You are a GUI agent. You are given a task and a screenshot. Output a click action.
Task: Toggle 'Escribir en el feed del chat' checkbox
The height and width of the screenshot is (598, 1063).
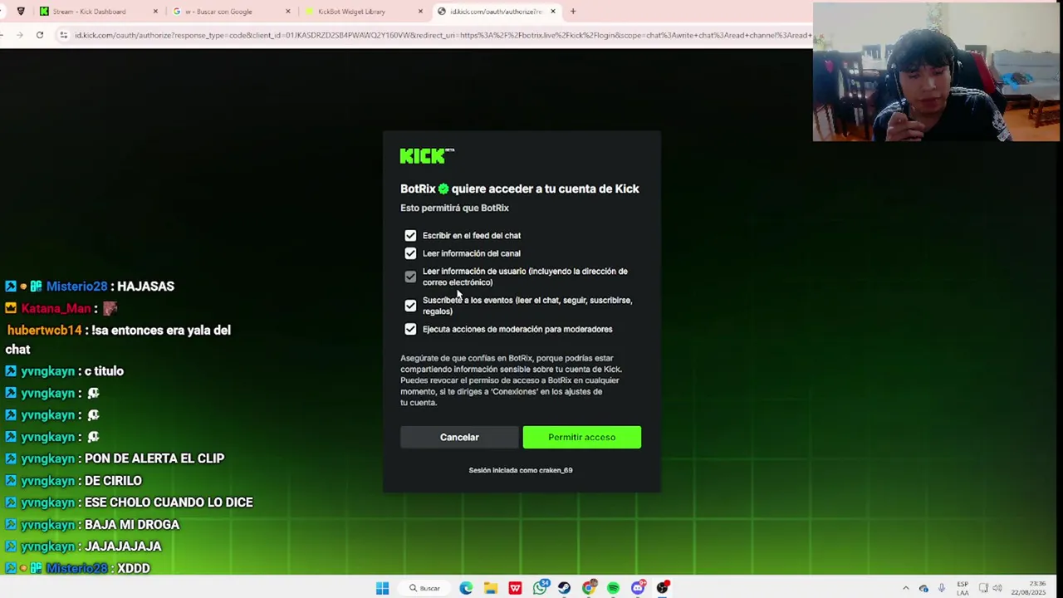point(410,236)
